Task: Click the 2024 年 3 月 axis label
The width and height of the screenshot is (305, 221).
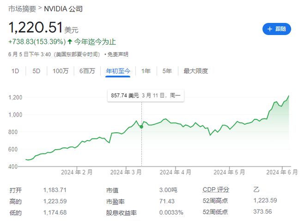Action: pyautogui.click(x=126, y=172)
